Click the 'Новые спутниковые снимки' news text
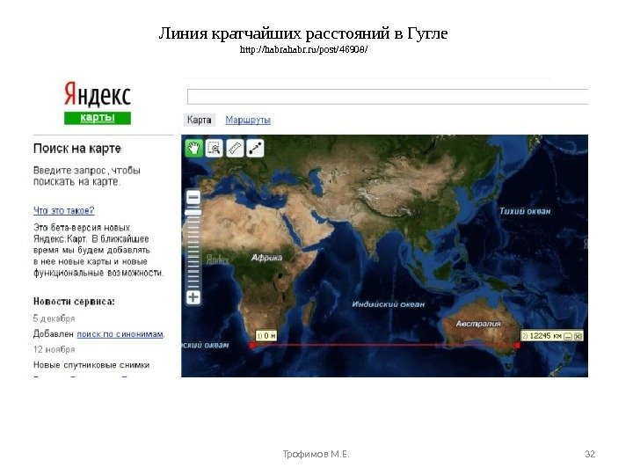This screenshot has height=475, width=633. click(x=91, y=365)
